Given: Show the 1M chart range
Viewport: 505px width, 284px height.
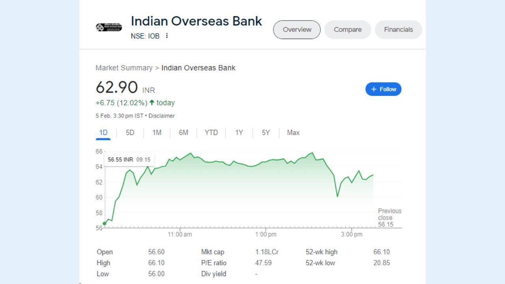Looking at the screenshot, I should tap(157, 133).
